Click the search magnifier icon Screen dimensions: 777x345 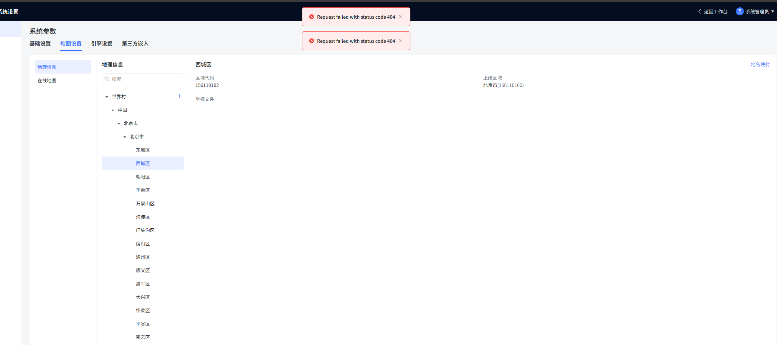(x=107, y=79)
